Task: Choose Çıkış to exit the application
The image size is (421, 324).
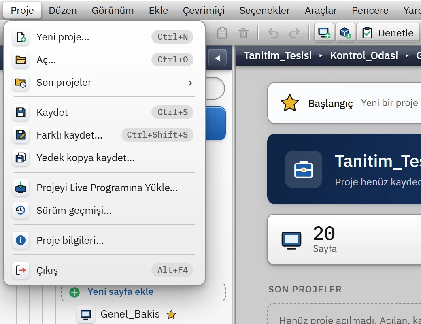Action: (x=104, y=270)
